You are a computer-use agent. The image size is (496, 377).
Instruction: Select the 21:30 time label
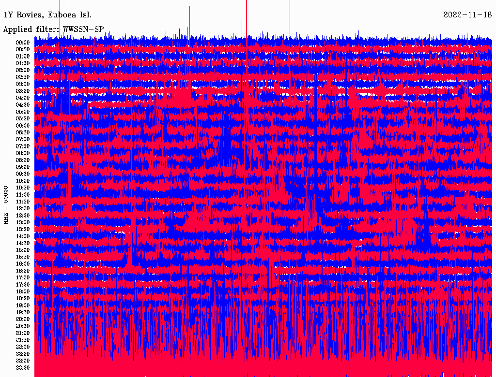pos(23,340)
